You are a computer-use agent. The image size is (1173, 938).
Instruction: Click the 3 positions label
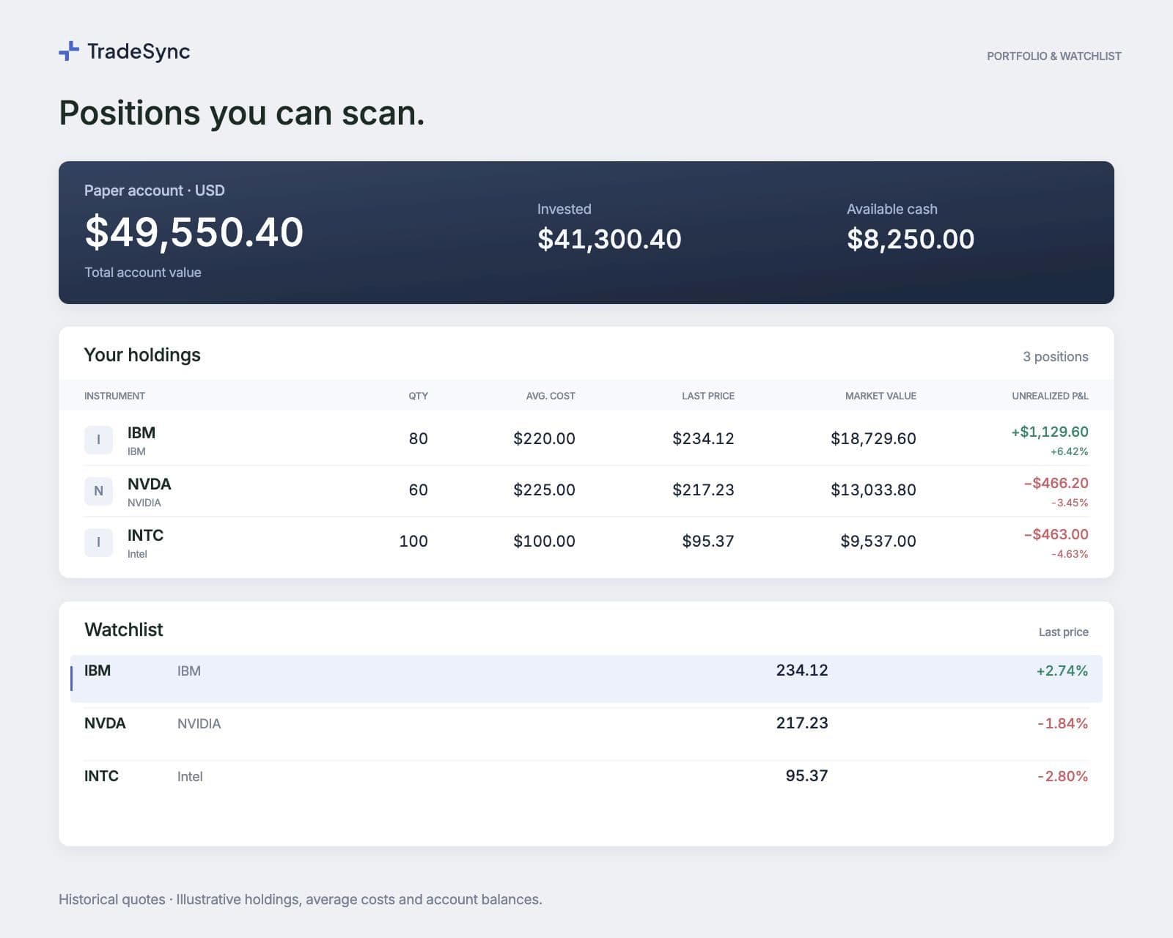pos(1056,356)
